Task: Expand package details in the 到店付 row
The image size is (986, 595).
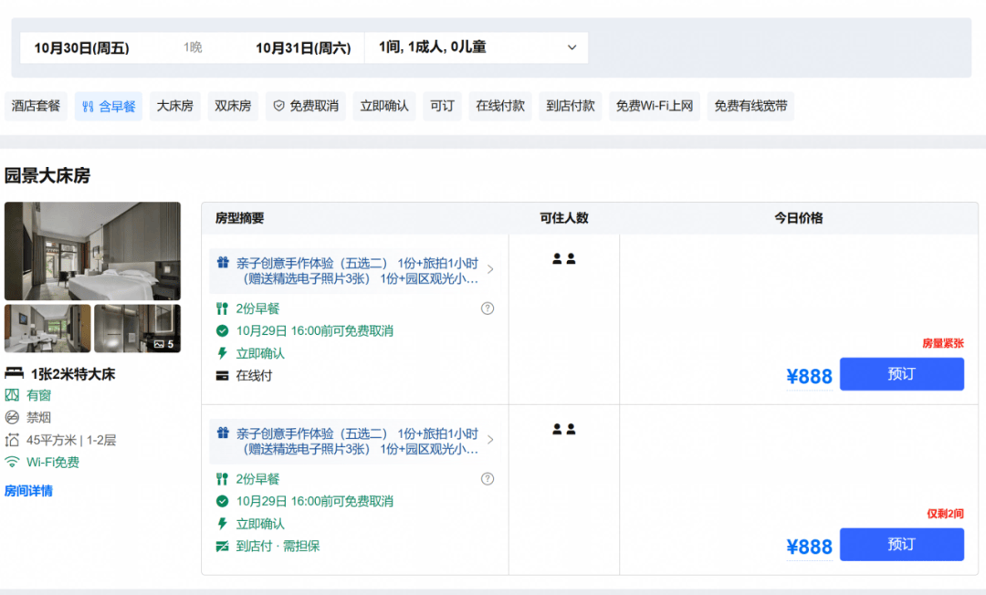Action: pos(490,440)
